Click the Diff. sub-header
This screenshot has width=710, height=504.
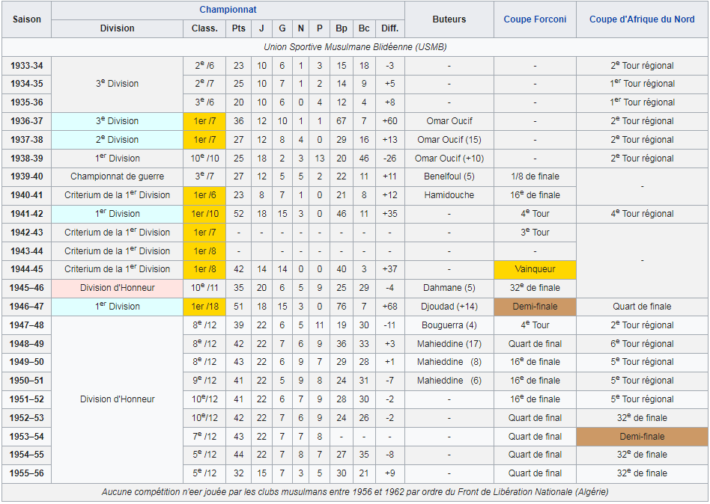click(x=390, y=28)
